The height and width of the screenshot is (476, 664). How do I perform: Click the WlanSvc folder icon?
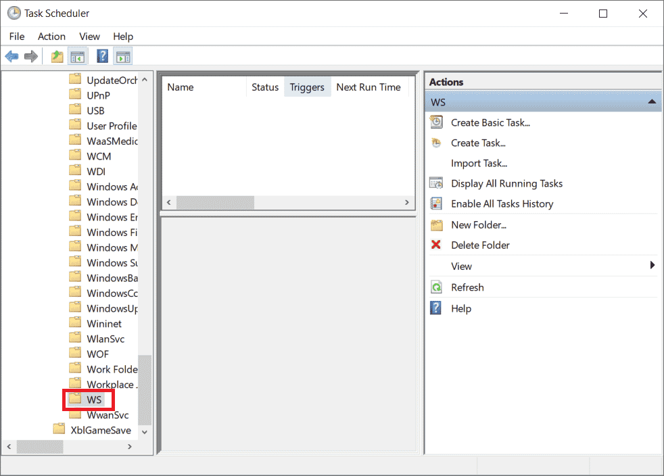coord(75,337)
